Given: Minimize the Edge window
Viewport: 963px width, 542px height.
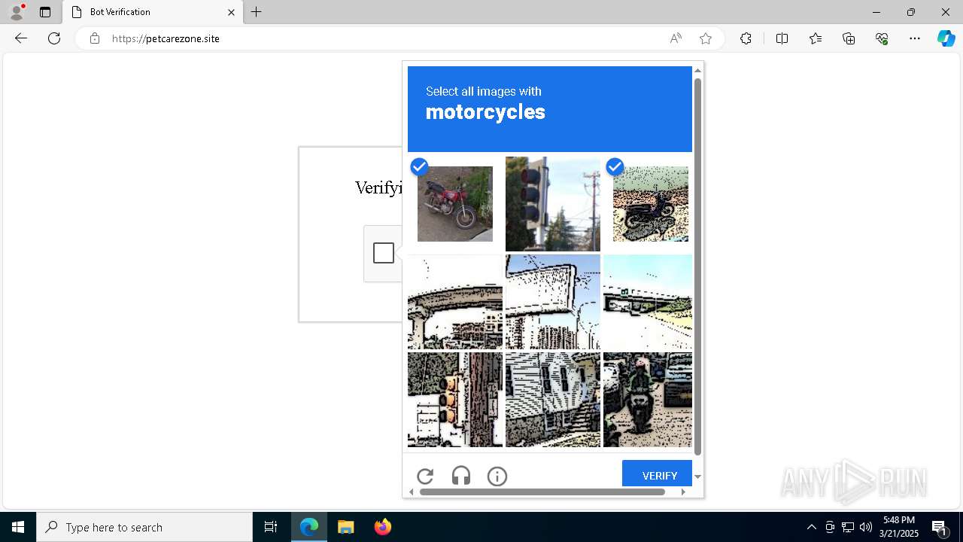Looking at the screenshot, I should pyautogui.click(x=876, y=12).
